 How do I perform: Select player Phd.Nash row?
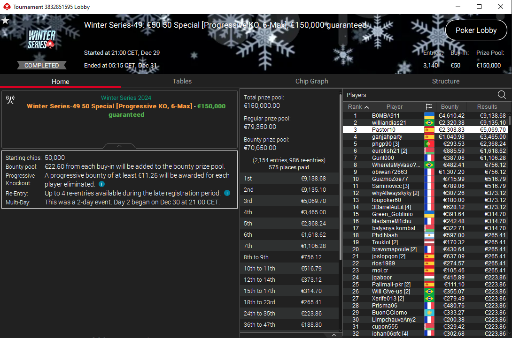pos(425,235)
